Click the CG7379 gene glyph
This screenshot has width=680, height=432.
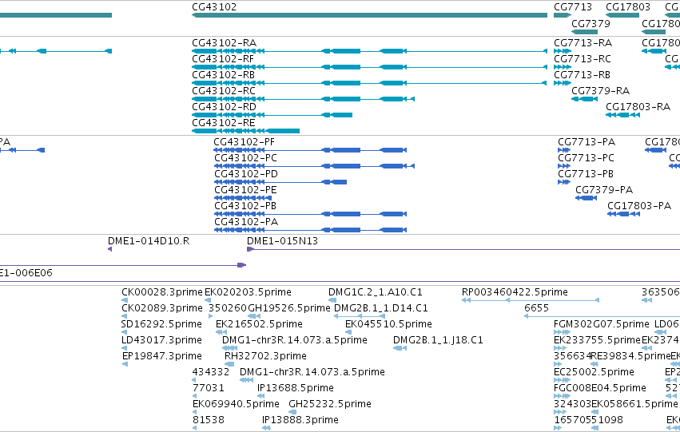(x=585, y=32)
